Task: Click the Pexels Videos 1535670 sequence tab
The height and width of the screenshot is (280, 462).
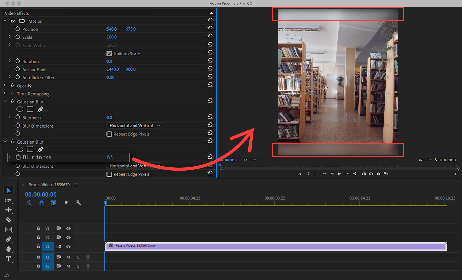Action: point(49,185)
